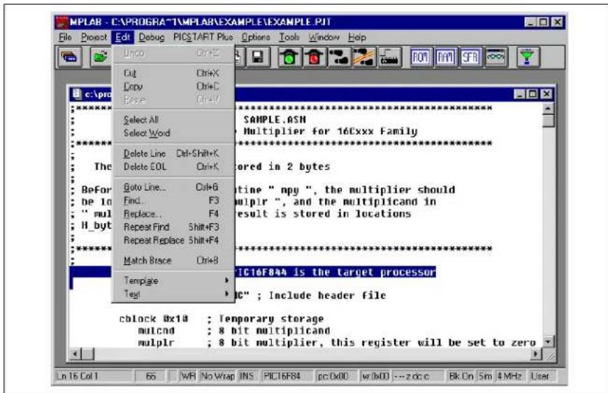Open the PICSTART Plus menu
Screen dimensions: 608x393
(x=203, y=37)
